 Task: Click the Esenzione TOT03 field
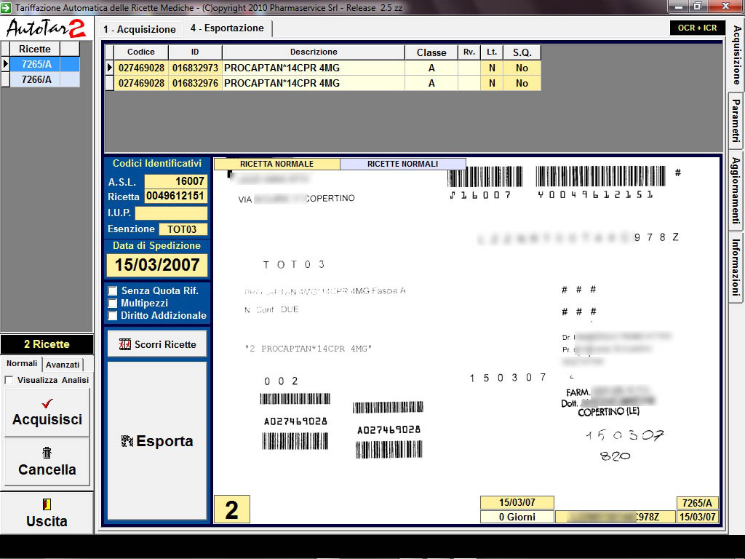point(182,229)
